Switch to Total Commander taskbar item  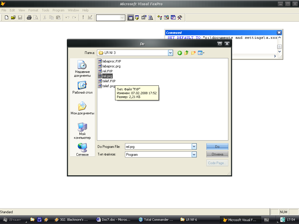coord(156,220)
